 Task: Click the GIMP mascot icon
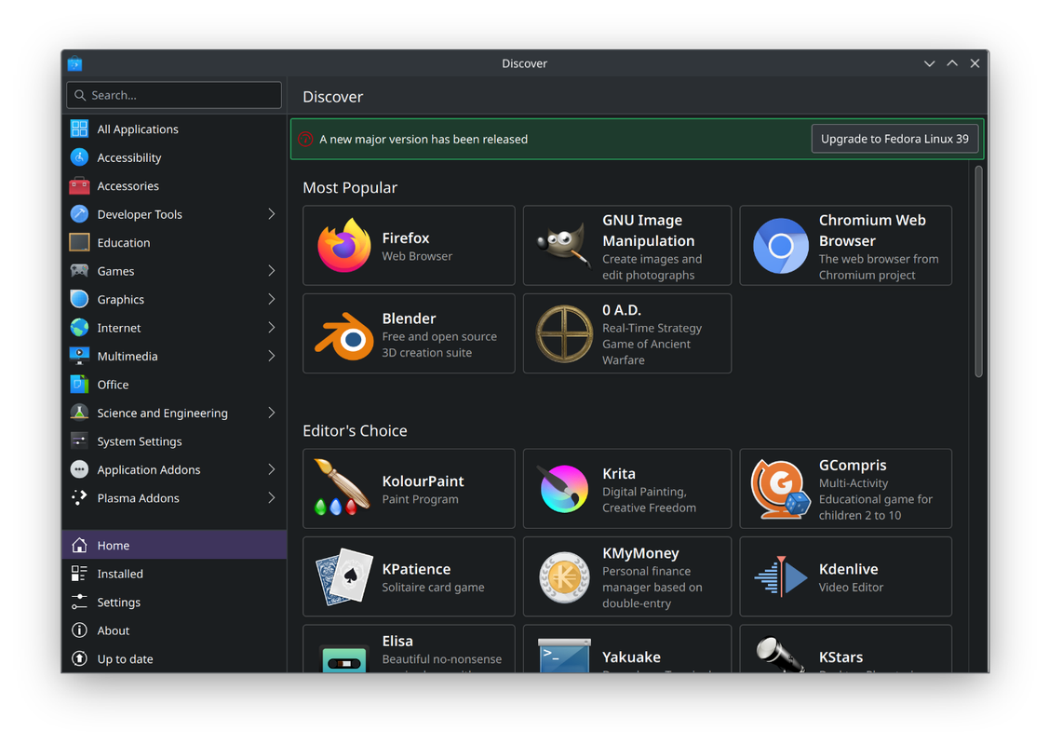564,246
